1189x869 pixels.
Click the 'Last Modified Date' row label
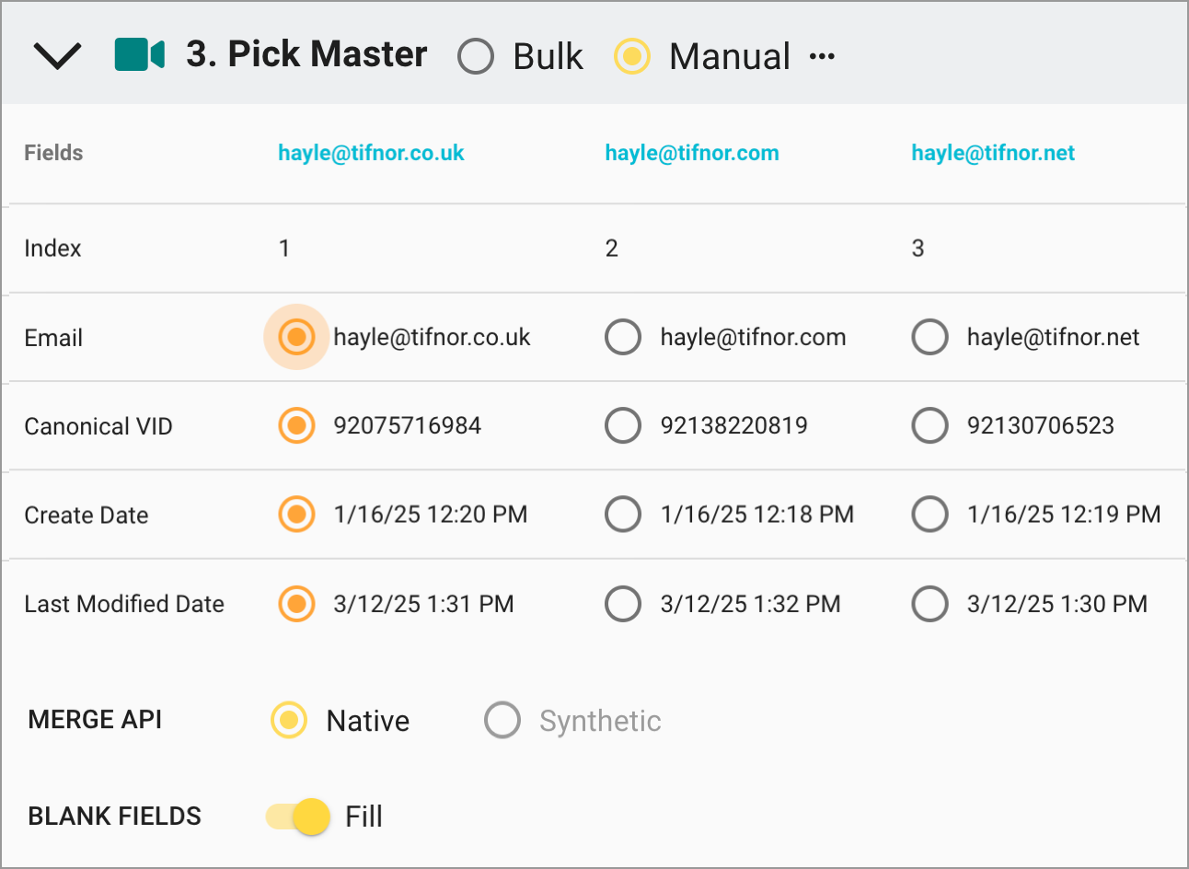(x=124, y=604)
